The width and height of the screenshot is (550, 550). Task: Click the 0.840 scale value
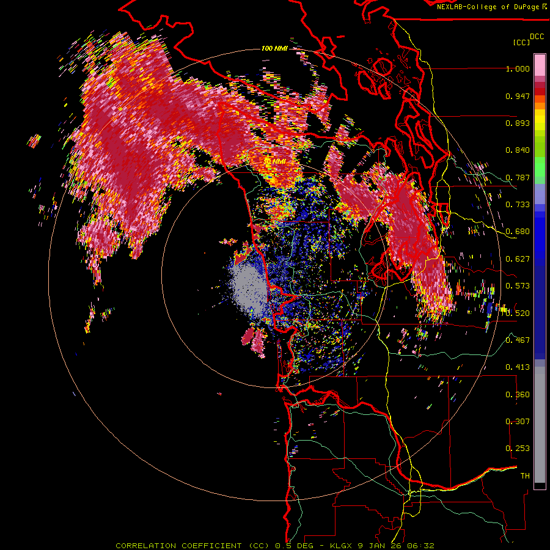[518, 150]
